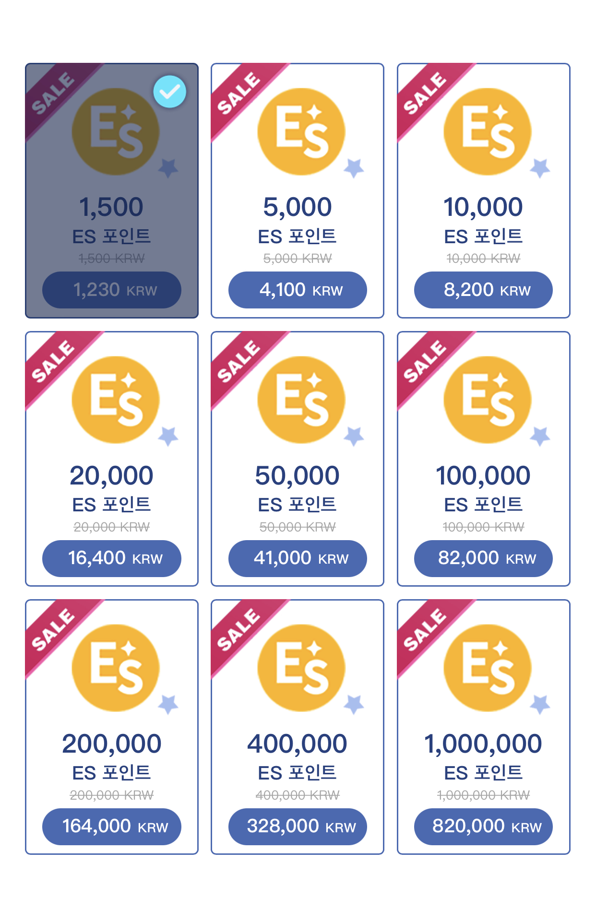Image resolution: width=596 pixels, height=898 pixels.
Task: Click the ES coin icon for 1,000,000 points
Action: pos(488,668)
